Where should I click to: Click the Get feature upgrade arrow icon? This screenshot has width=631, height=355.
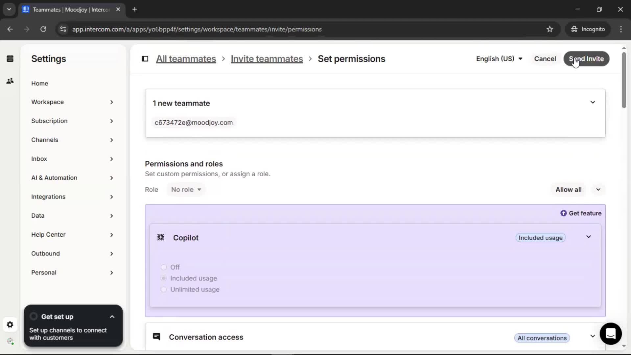[563, 213]
